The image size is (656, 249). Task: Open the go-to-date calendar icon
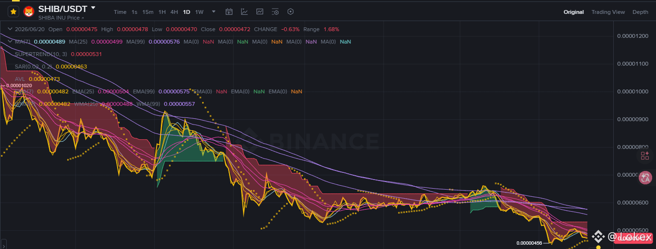(x=229, y=12)
